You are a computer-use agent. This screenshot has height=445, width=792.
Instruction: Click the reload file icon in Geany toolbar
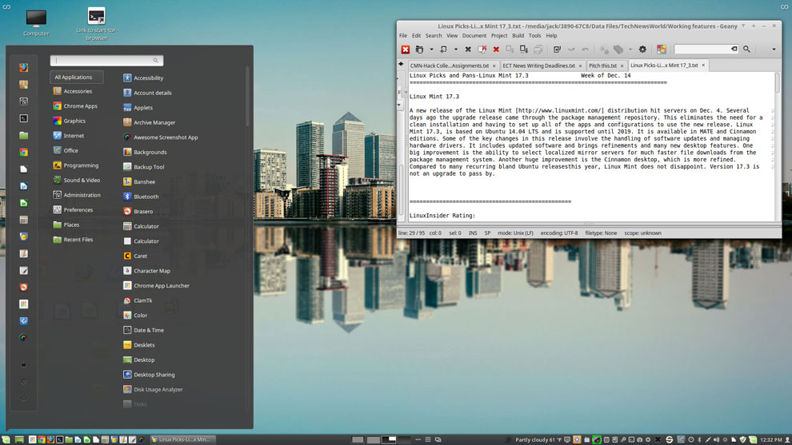(557, 50)
